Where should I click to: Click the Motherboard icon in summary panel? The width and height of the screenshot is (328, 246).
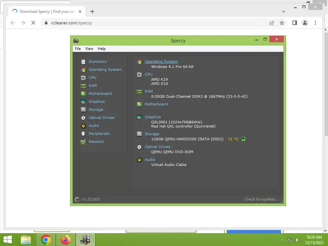tap(139, 104)
